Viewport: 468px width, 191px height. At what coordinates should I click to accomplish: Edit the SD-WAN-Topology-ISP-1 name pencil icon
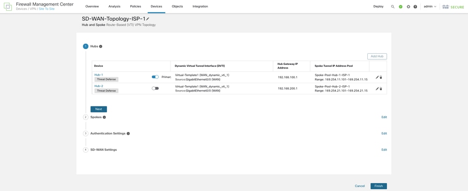pos(148,19)
